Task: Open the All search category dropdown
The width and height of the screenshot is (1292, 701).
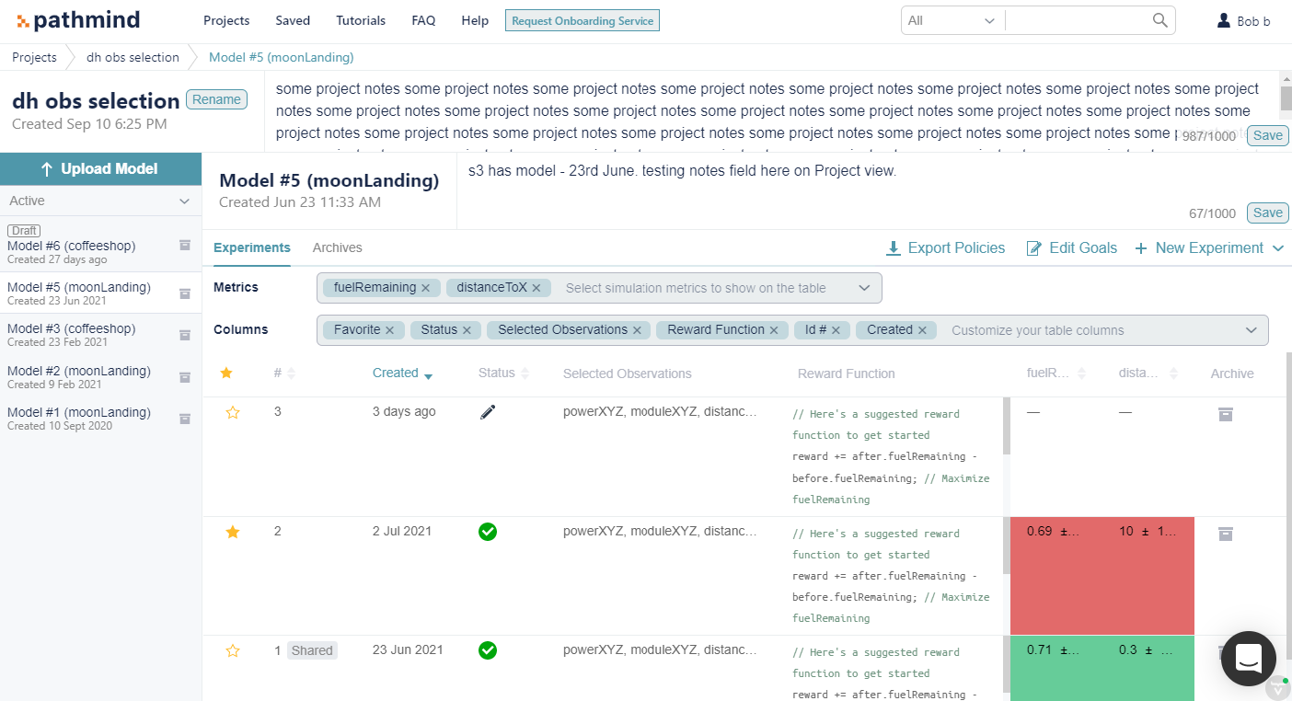Action: click(x=952, y=20)
